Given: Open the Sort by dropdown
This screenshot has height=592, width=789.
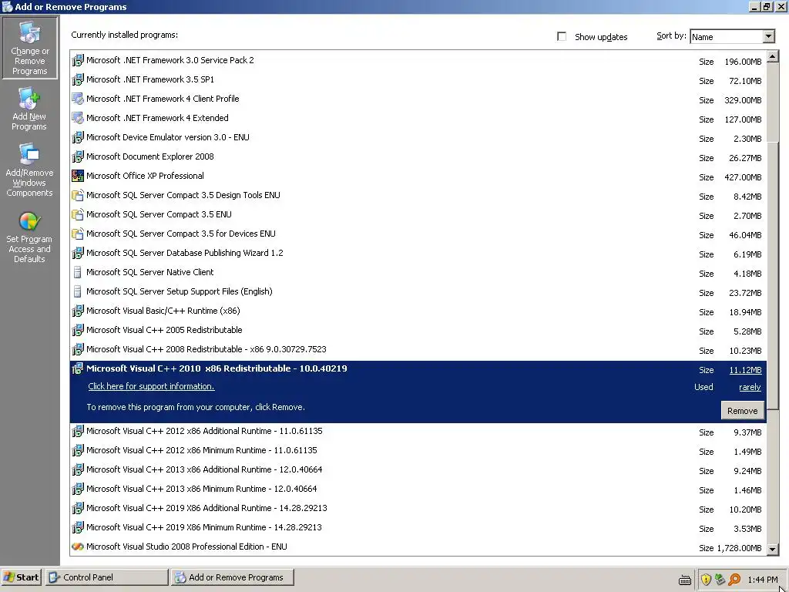Looking at the screenshot, I should (x=768, y=37).
